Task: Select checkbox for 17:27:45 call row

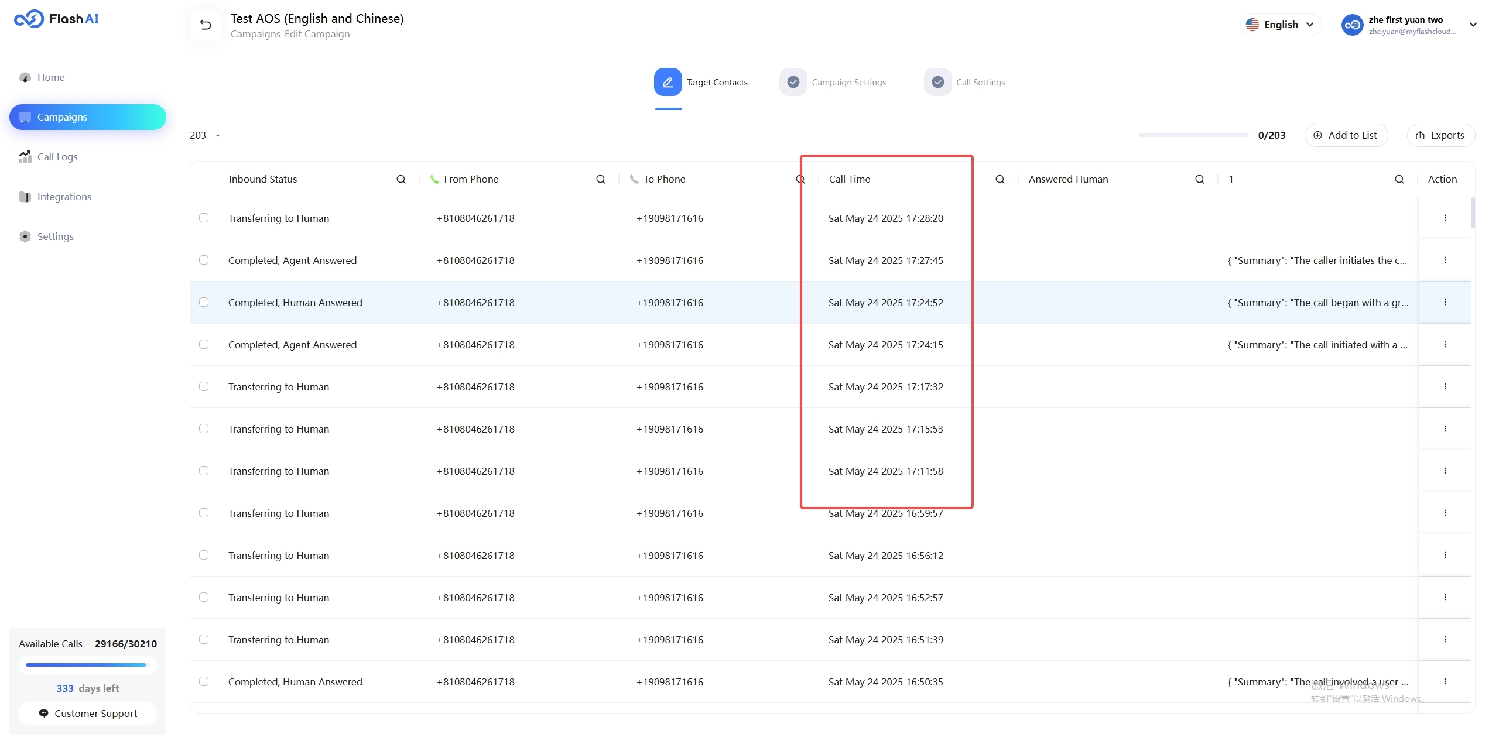Action: point(204,260)
